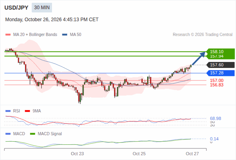
Task: Click the blue RSI legend swatch
Action: [8, 111]
